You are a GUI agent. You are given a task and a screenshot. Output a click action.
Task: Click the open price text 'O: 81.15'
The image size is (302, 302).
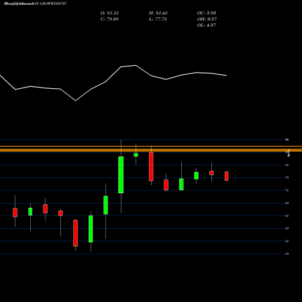click(x=109, y=13)
